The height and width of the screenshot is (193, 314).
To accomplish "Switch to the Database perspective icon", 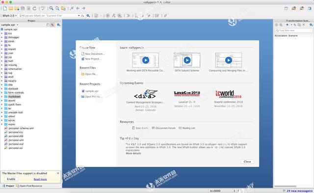I will pyautogui.click(x=310, y=8).
